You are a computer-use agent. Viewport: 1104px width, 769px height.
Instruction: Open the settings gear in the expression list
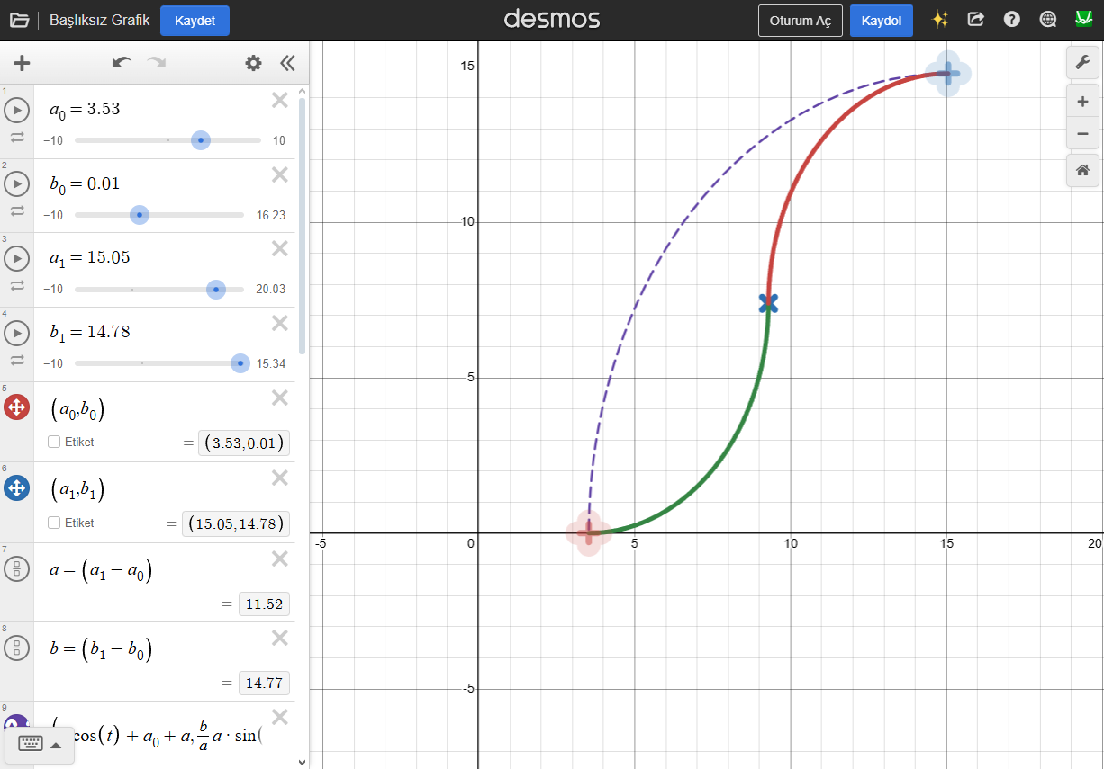253,63
